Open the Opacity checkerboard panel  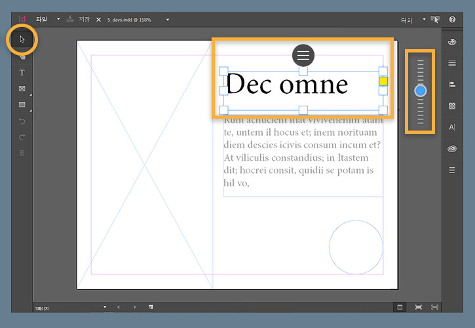pyautogui.click(x=451, y=106)
